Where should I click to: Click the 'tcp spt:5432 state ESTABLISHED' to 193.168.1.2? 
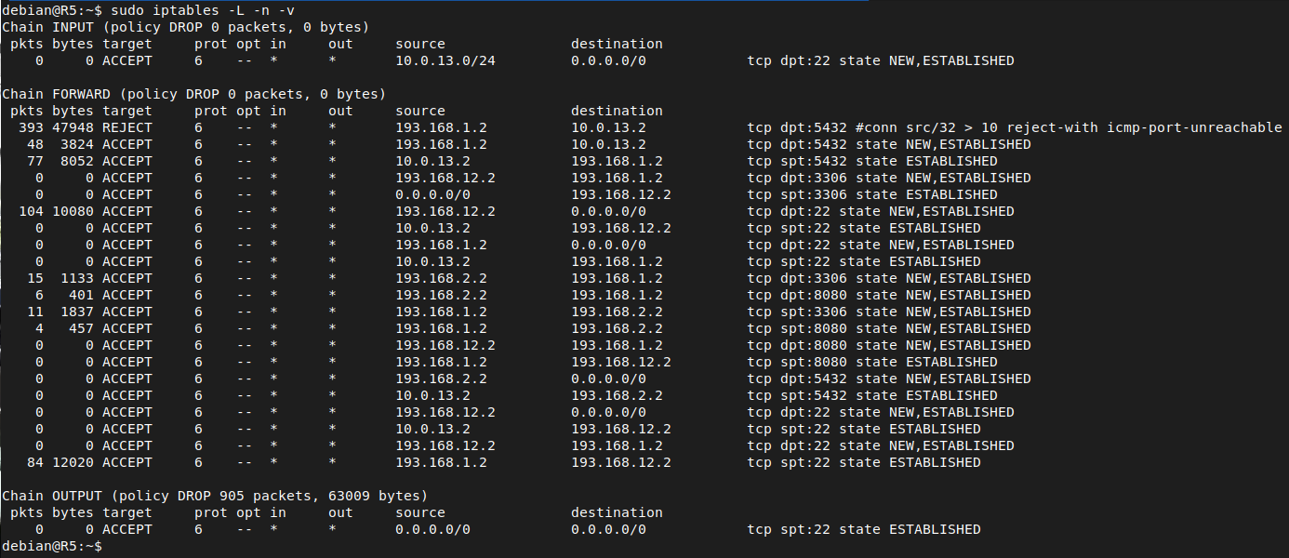pyautogui.click(x=864, y=161)
